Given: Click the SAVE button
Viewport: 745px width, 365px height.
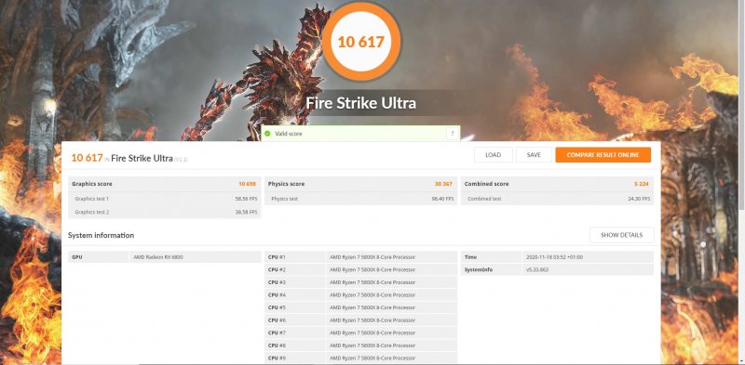Looking at the screenshot, I should (534, 155).
